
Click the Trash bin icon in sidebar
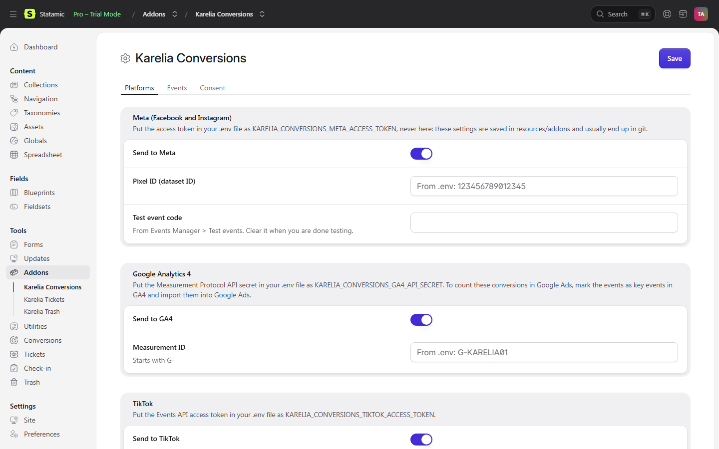point(14,382)
